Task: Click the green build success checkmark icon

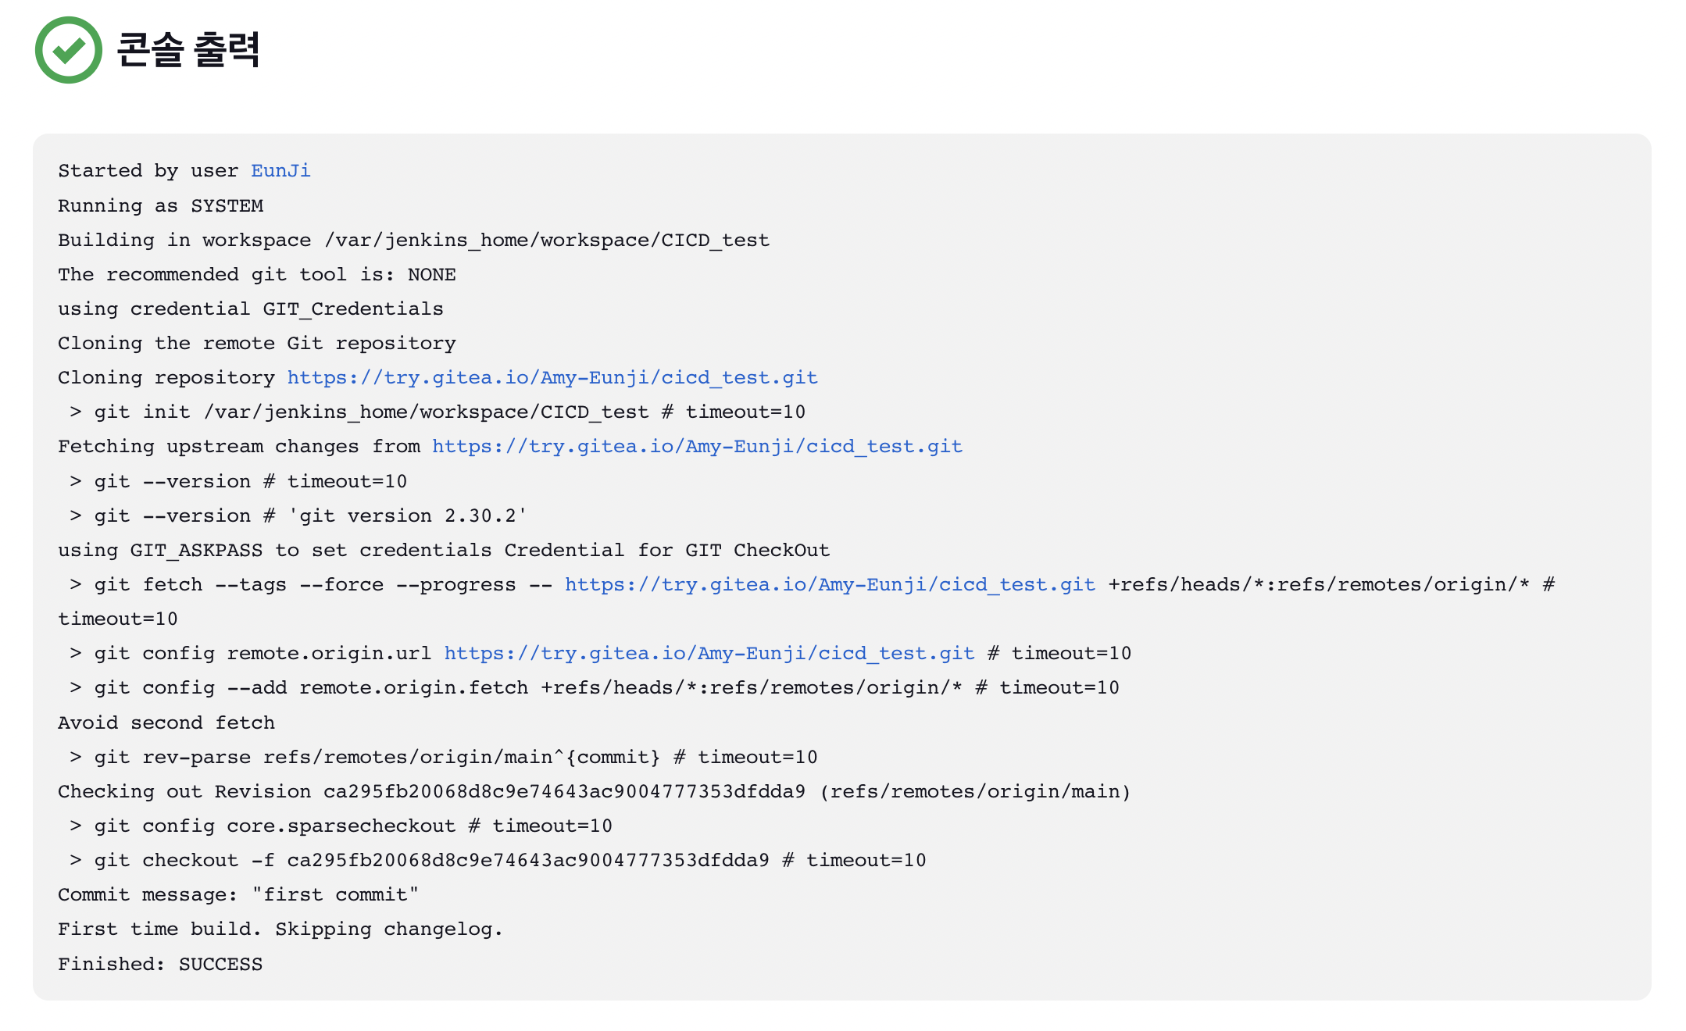Action: tap(69, 50)
